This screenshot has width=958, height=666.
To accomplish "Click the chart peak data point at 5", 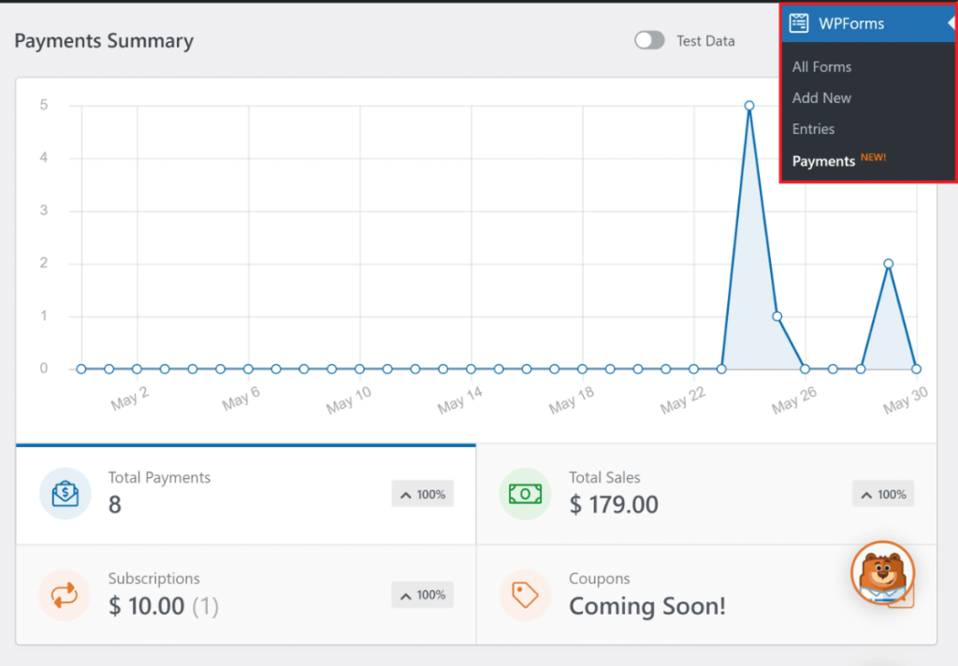I will coord(749,106).
